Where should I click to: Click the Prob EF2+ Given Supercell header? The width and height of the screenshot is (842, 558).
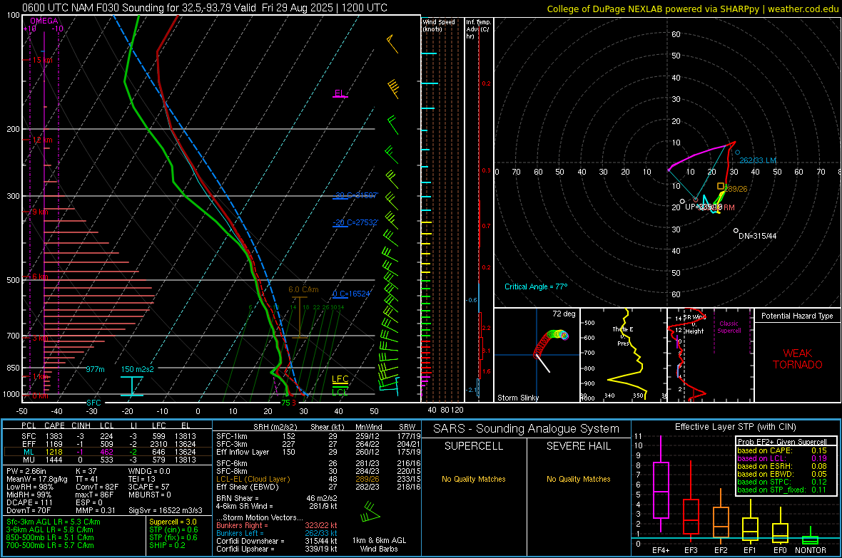tap(782, 442)
